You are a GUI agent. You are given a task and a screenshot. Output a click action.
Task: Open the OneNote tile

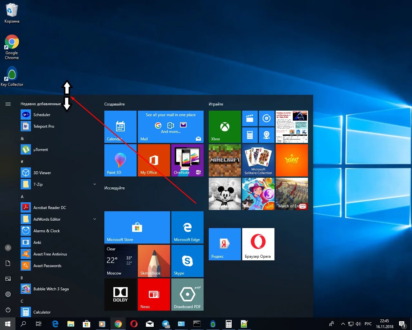(187, 160)
